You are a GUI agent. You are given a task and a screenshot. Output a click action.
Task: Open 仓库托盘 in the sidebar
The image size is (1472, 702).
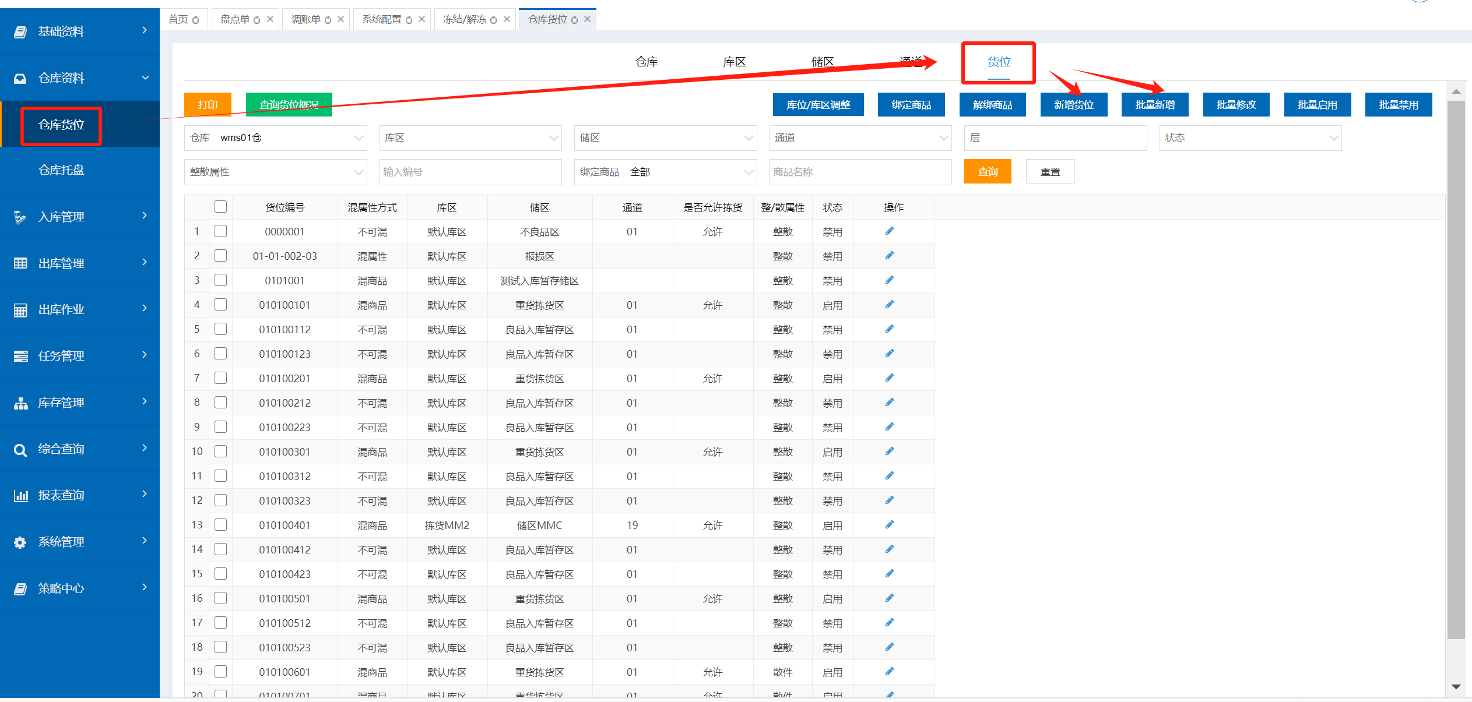point(61,170)
